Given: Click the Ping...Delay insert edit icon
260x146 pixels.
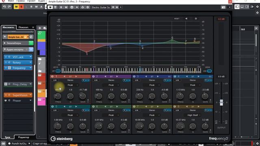Looking at the screenshot, I should [x=9, y=84].
